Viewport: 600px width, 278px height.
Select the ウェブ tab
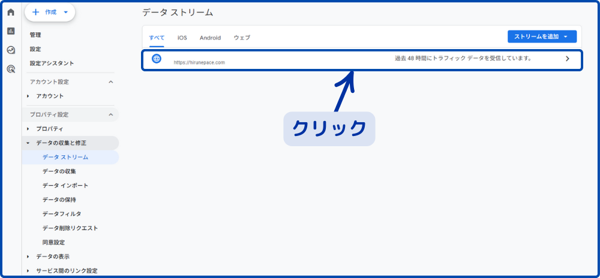pyautogui.click(x=242, y=38)
